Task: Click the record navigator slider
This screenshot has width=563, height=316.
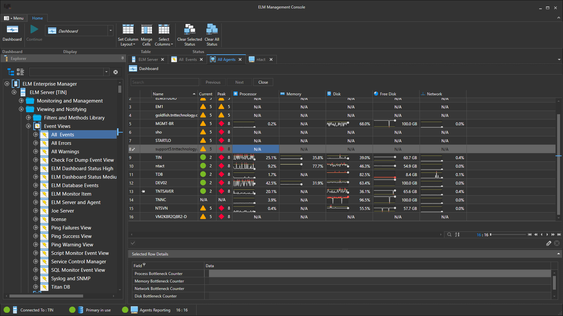Action: (507, 234)
